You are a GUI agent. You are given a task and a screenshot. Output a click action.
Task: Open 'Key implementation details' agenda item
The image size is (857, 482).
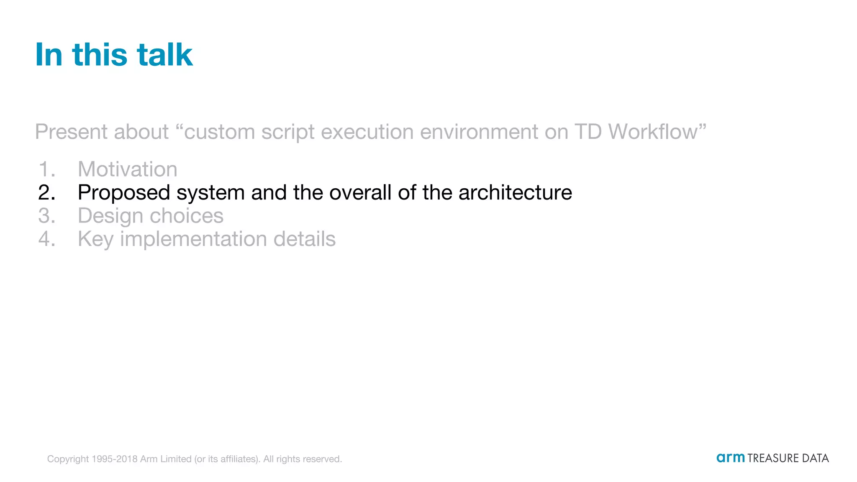pos(206,239)
